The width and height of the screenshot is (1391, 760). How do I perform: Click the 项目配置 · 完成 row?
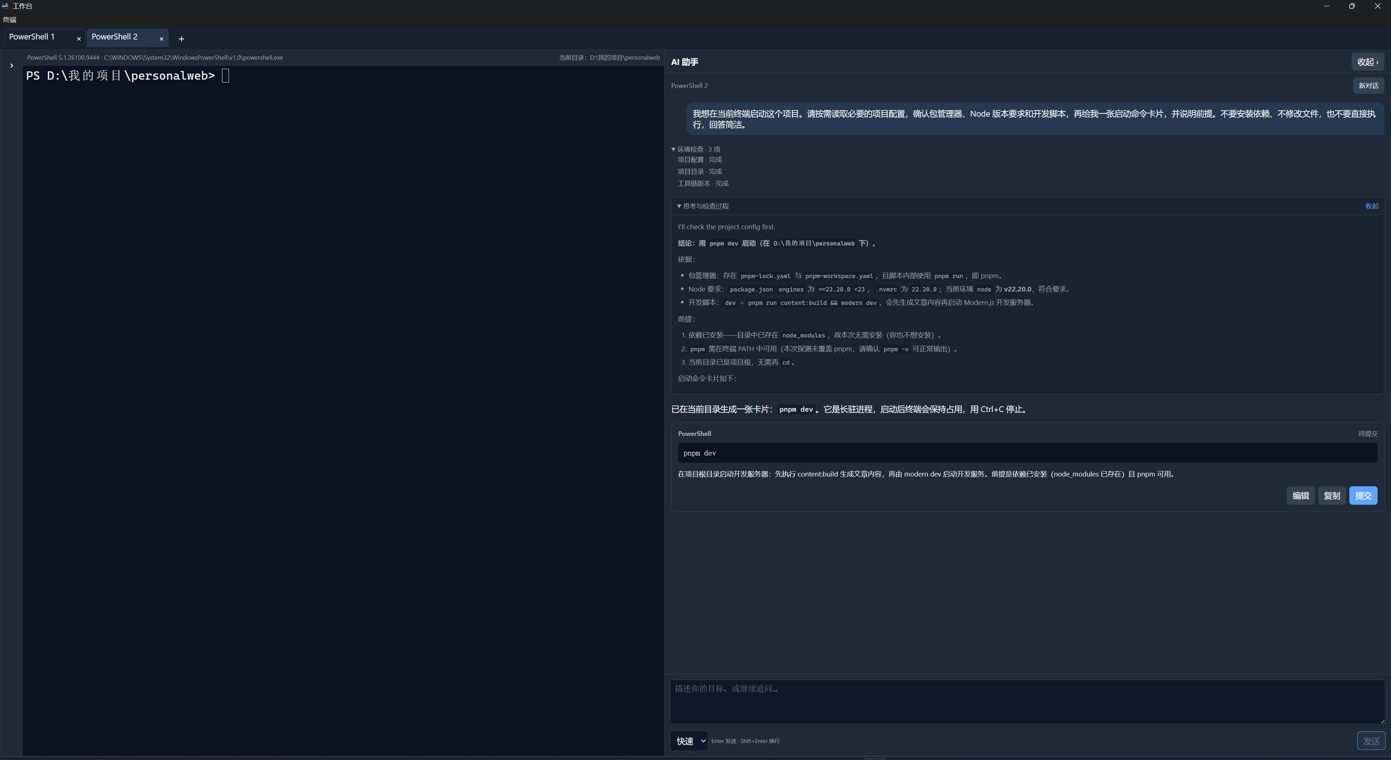(x=700, y=160)
